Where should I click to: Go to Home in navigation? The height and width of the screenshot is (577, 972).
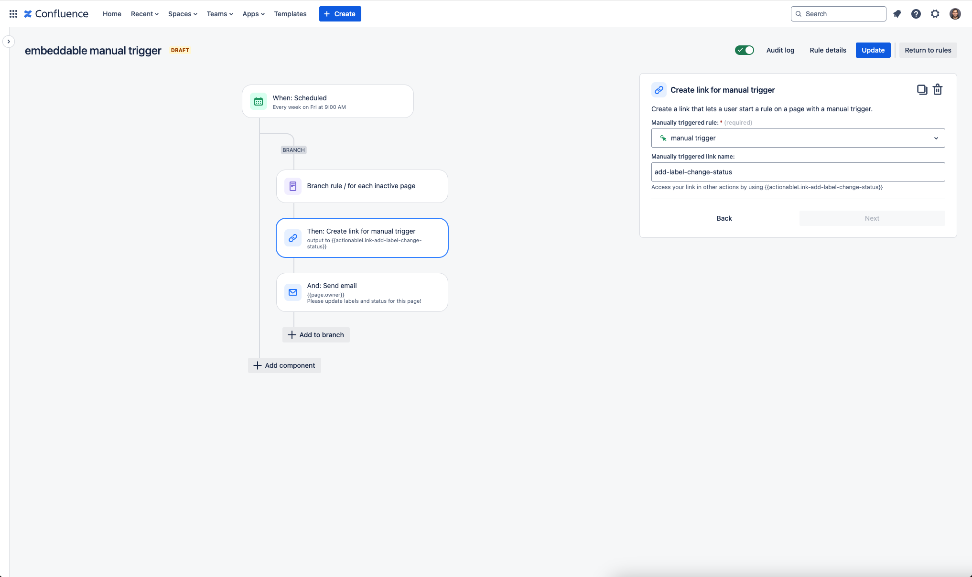(x=112, y=14)
